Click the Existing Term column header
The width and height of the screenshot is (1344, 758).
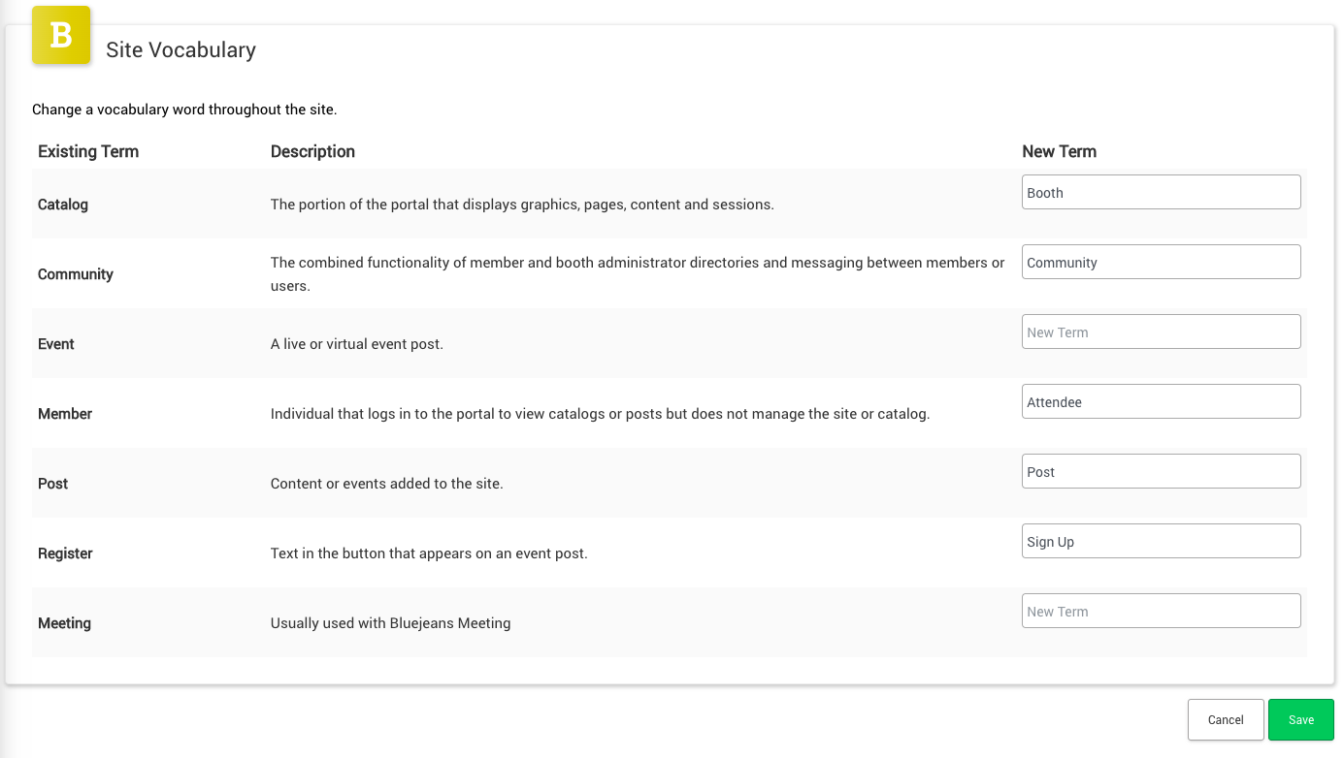tap(88, 151)
